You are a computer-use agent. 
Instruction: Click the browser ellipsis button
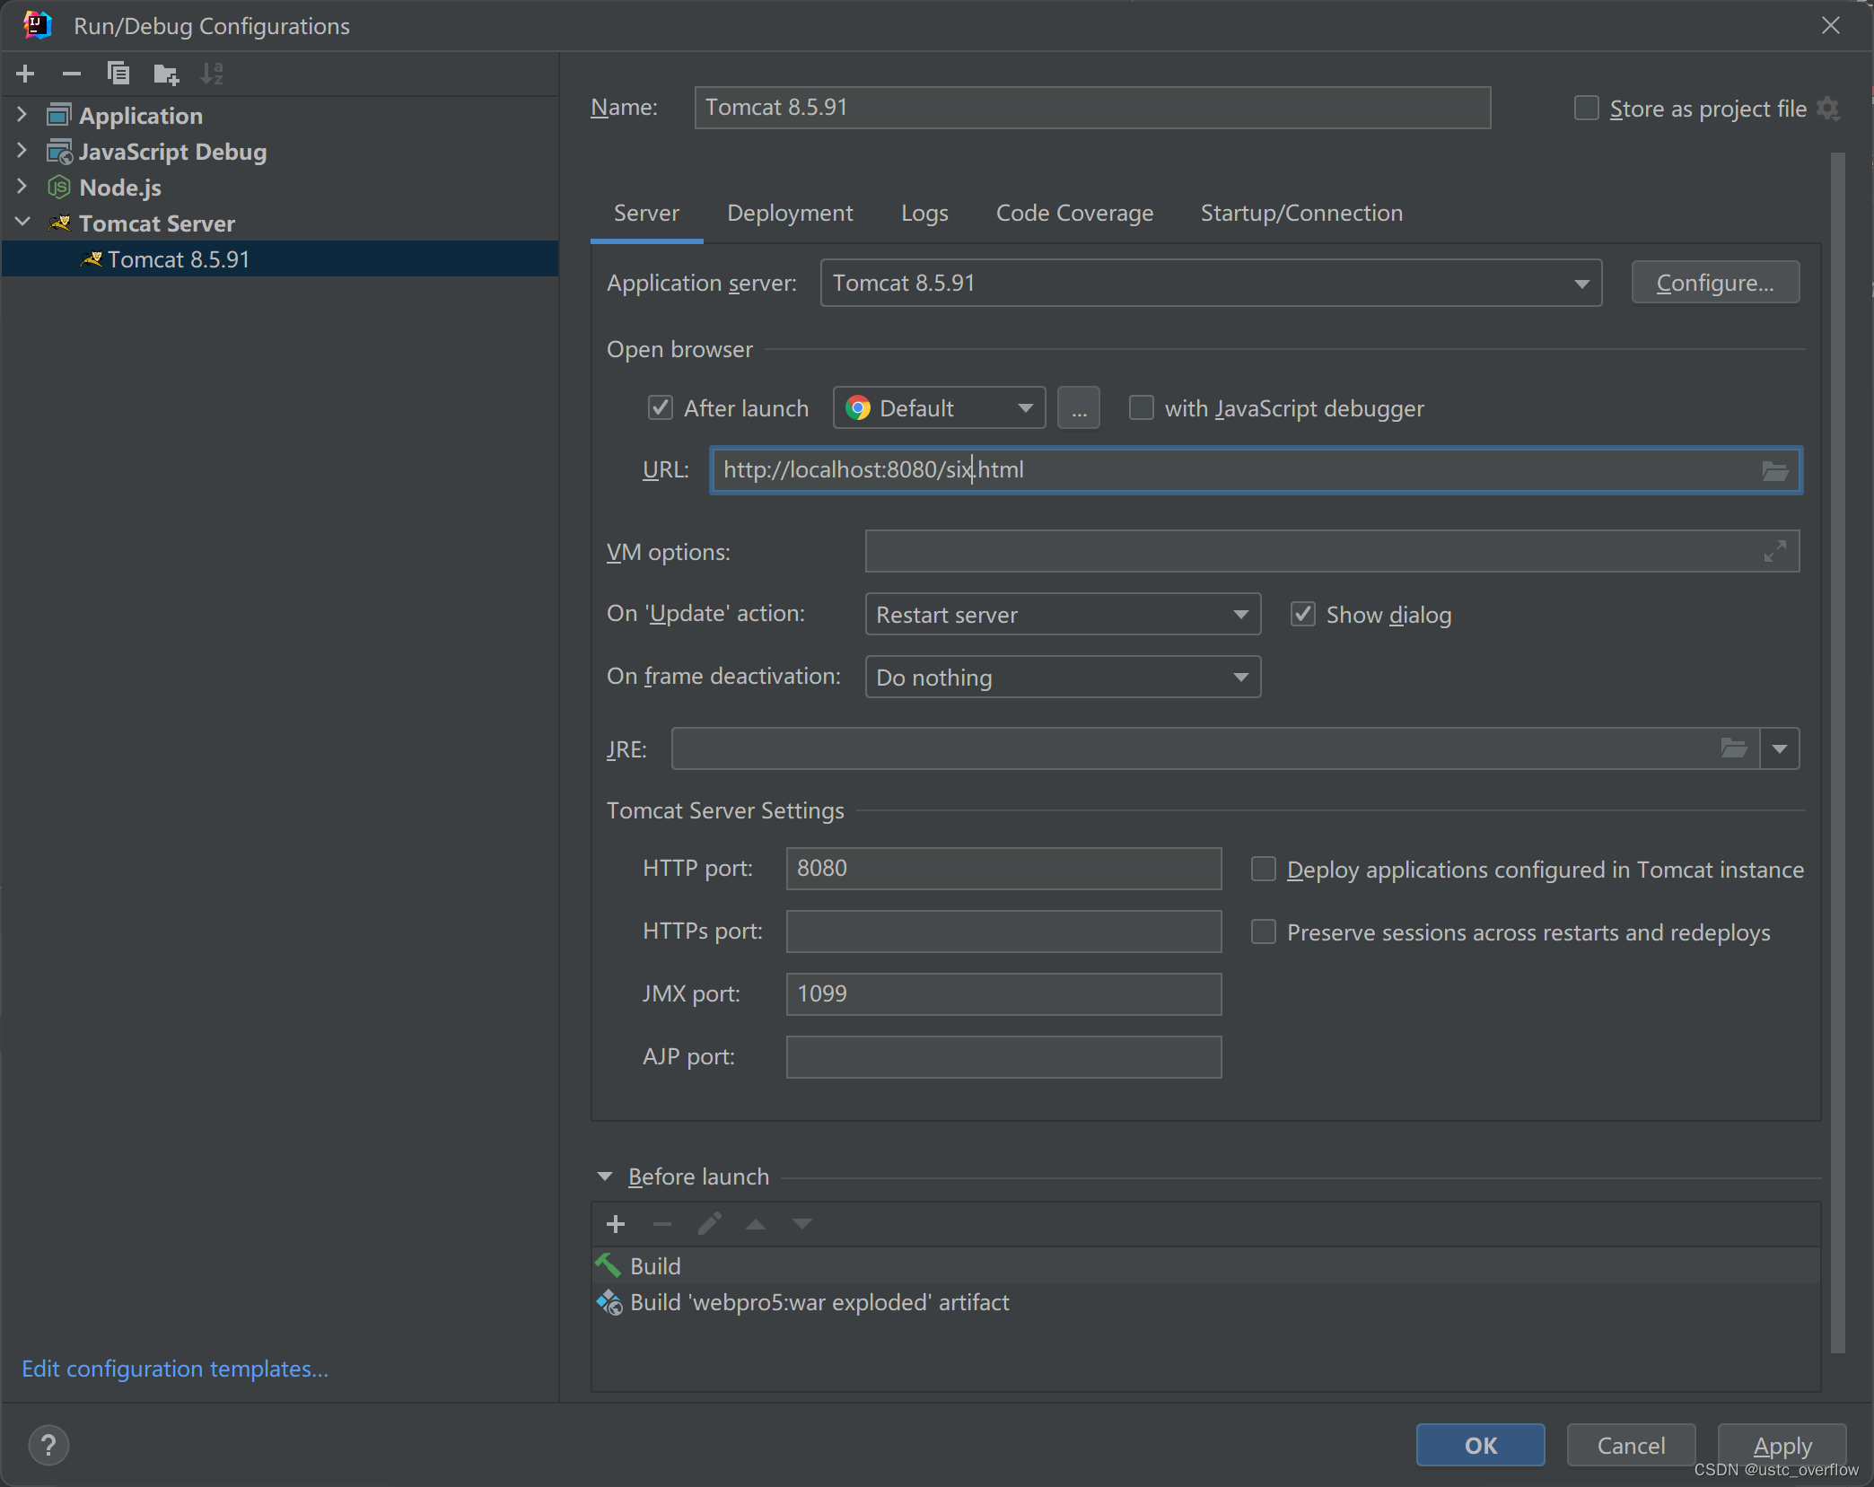[1078, 408]
